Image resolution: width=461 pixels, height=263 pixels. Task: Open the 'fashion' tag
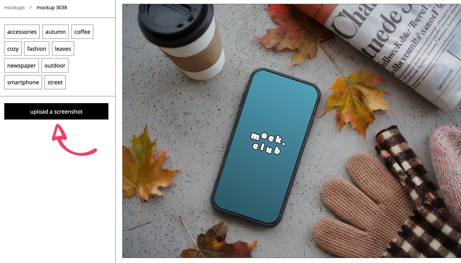click(x=37, y=49)
